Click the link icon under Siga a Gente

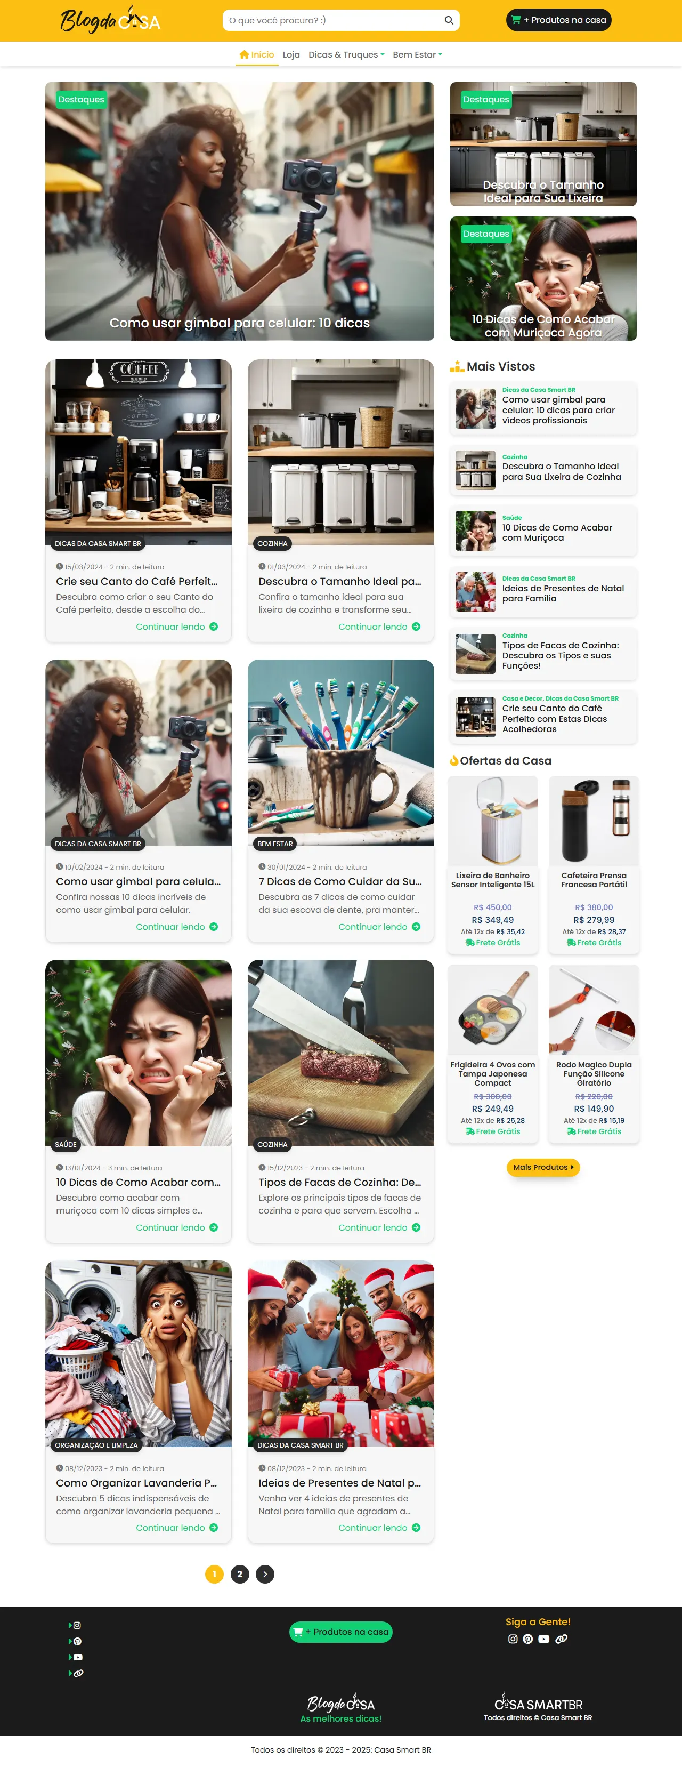562,1639
